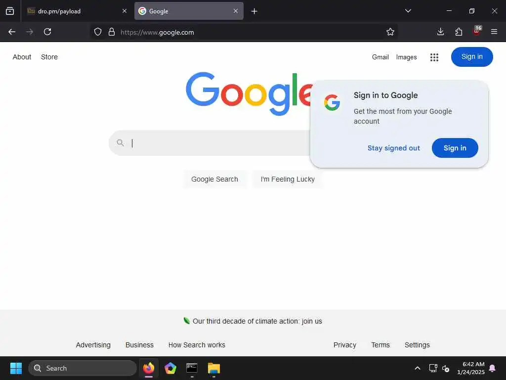Open the About link
The image size is (506, 380).
point(22,57)
